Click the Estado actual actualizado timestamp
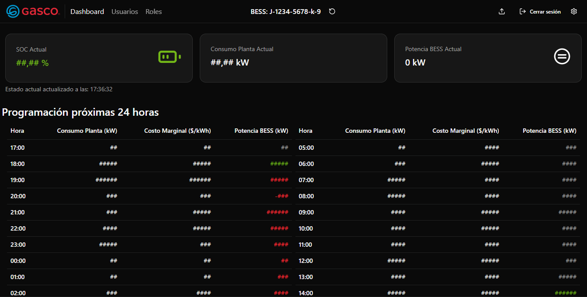This screenshot has width=587, height=297. tap(59, 89)
